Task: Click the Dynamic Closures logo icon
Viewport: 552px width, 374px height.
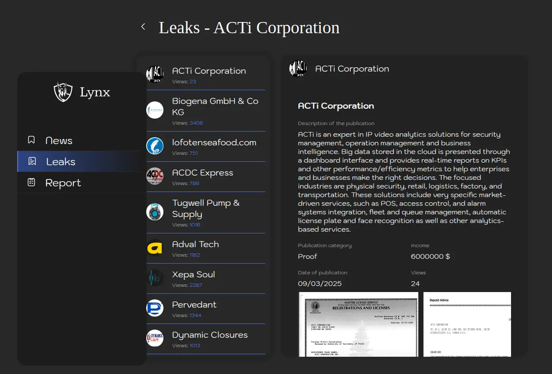Action: (x=155, y=338)
